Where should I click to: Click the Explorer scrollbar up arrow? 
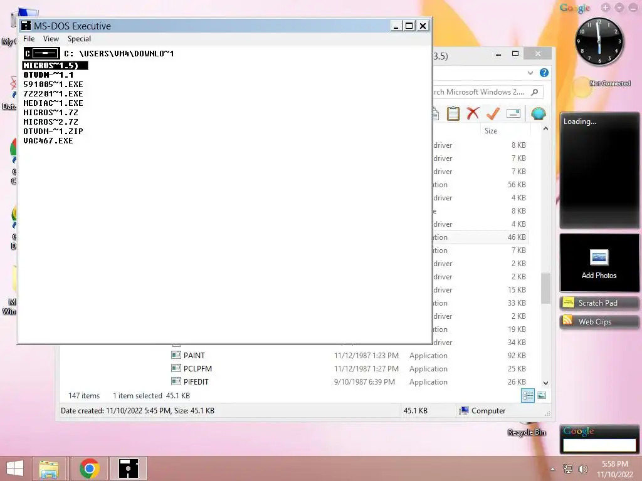(545, 129)
